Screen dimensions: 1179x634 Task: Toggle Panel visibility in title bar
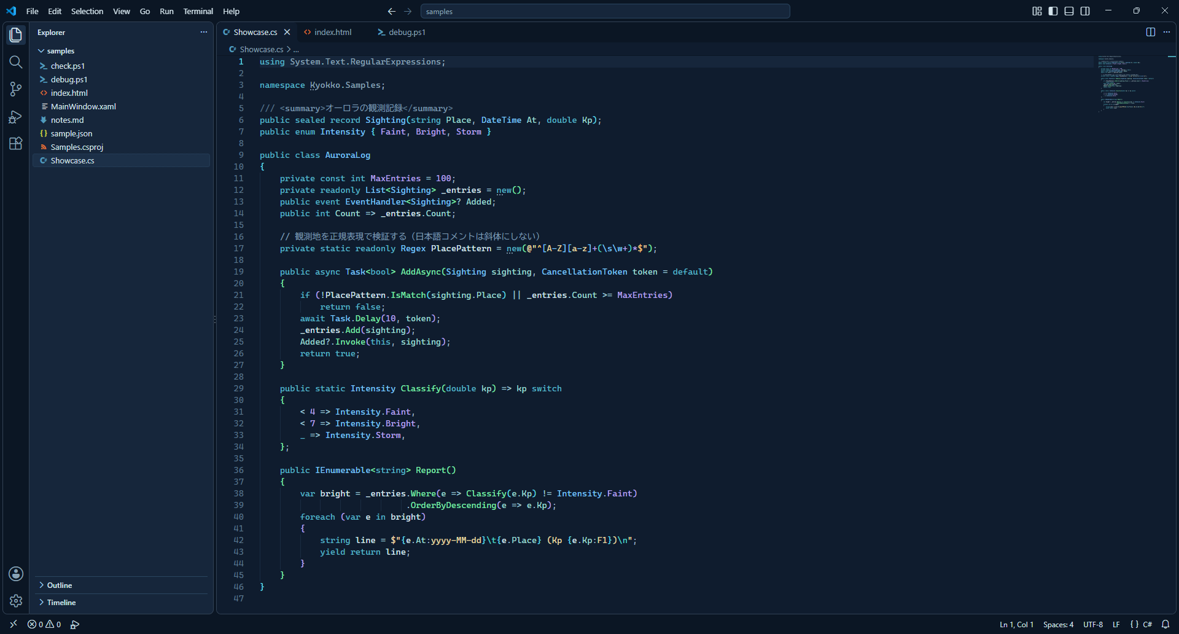(1069, 11)
